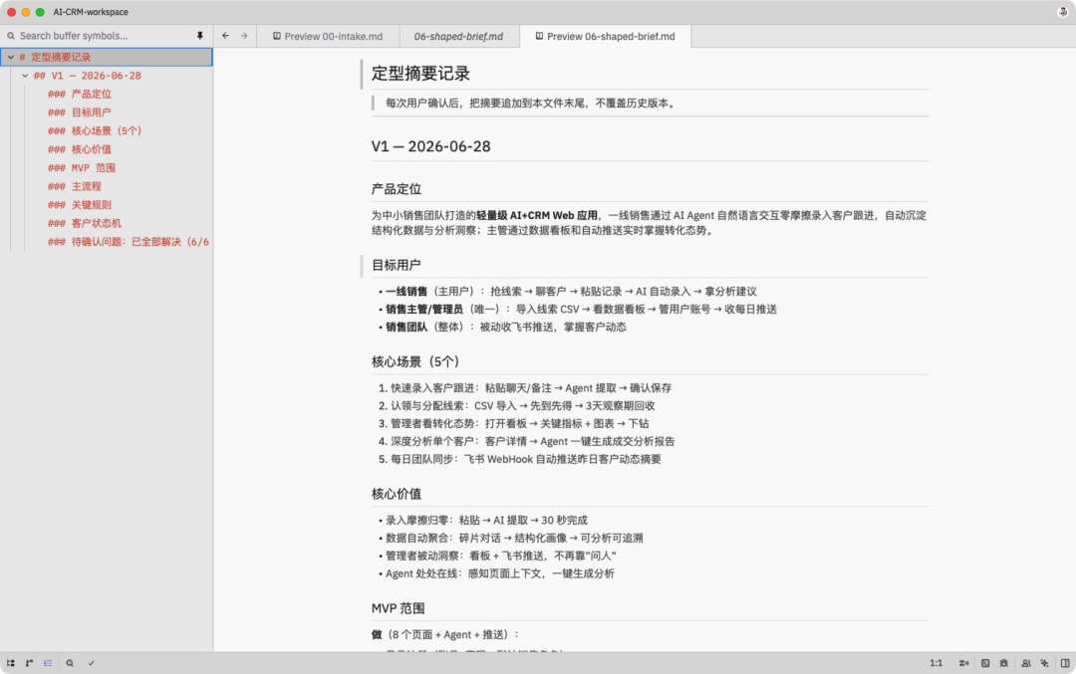Go forward with the right arrow

point(244,36)
